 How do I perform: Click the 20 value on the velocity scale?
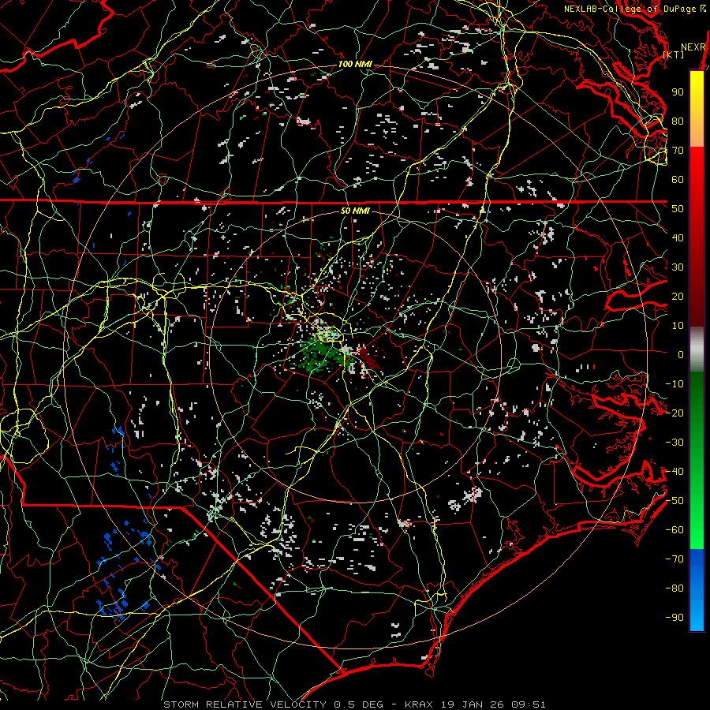pyautogui.click(x=678, y=297)
